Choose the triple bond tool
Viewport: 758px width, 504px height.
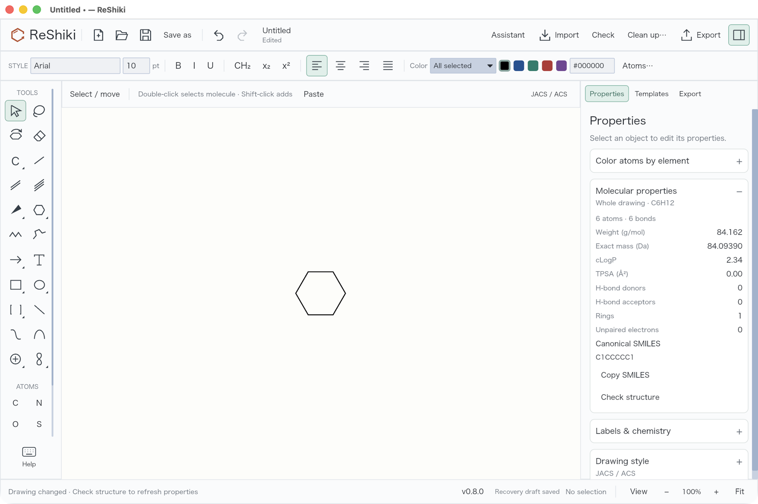tap(39, 185)
